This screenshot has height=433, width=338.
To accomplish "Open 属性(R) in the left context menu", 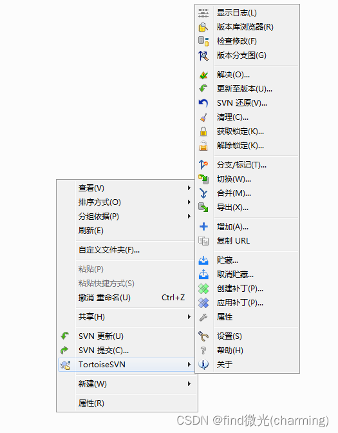I will click(126, 403).
